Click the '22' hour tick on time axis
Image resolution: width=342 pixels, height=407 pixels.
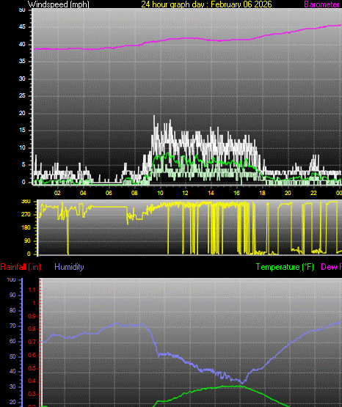[313, 193]
